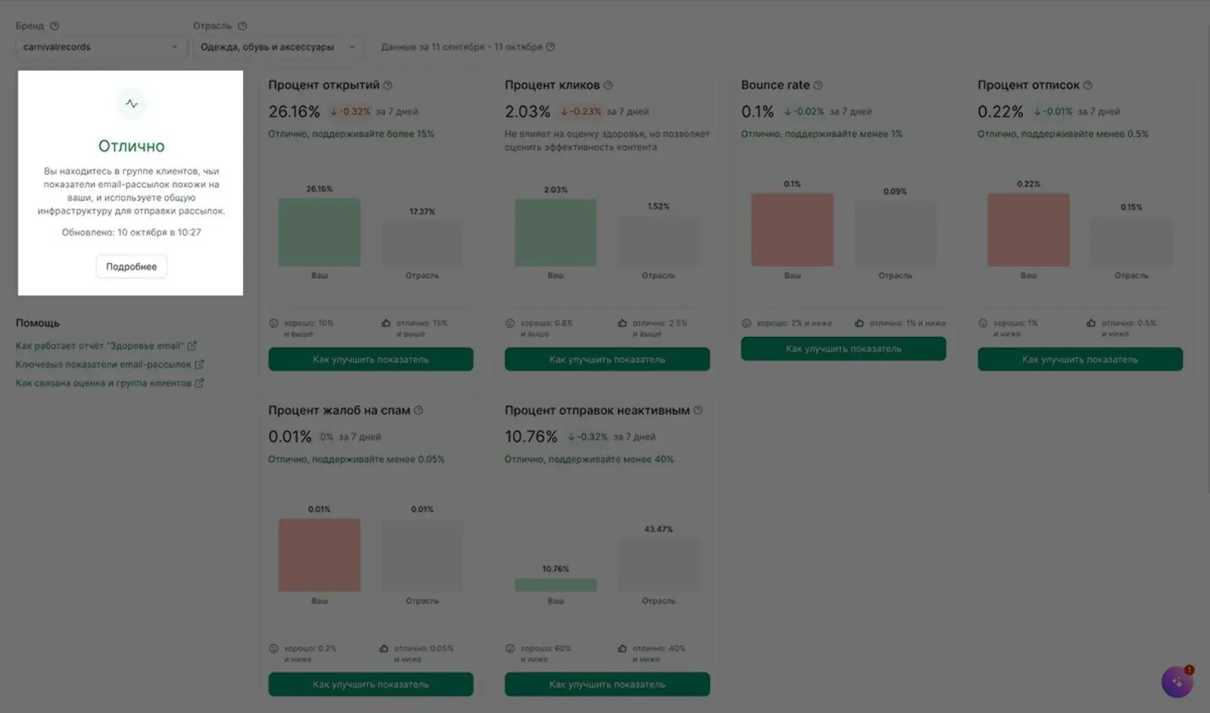
Task: Click text Обновлено: 10 октября в 10:27
Action: [132, 232]
